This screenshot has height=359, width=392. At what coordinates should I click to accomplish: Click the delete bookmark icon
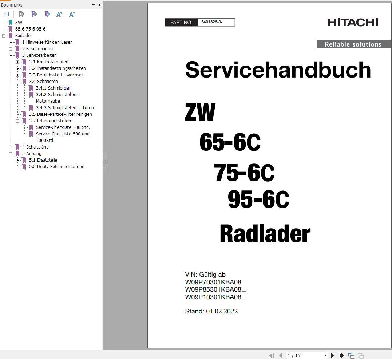click(21, 14)
